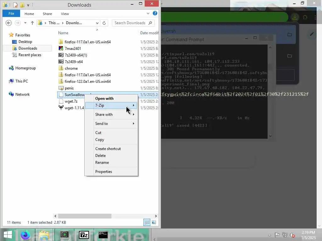Go up one folder level
The image size is (322, 241).
[x=32, y=23]
